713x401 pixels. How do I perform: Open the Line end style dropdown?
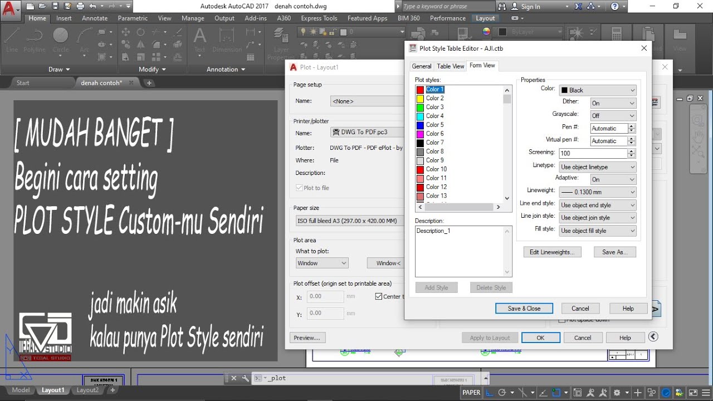[598, 206]
